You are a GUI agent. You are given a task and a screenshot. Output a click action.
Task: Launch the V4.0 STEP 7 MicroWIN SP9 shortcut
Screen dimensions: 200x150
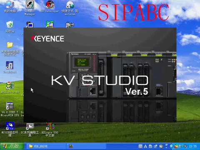pyautogui.click(x=10, y=109)
